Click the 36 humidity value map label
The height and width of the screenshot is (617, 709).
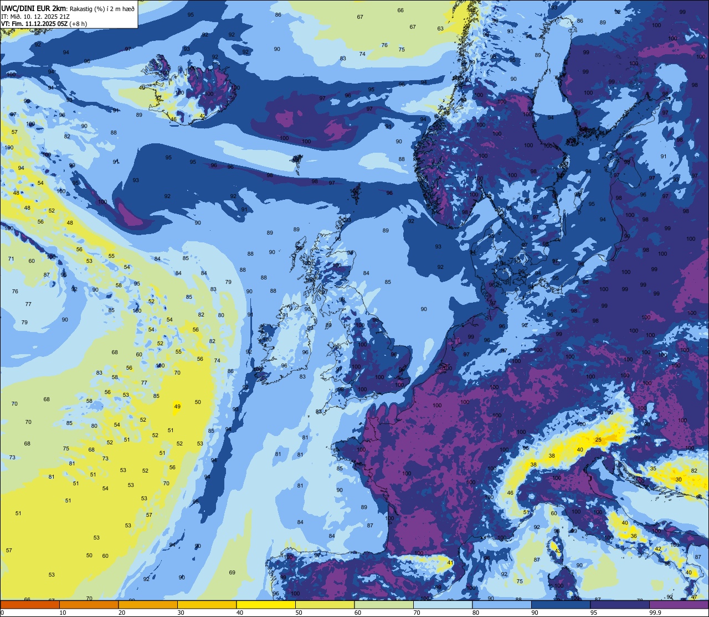(634, 536)
